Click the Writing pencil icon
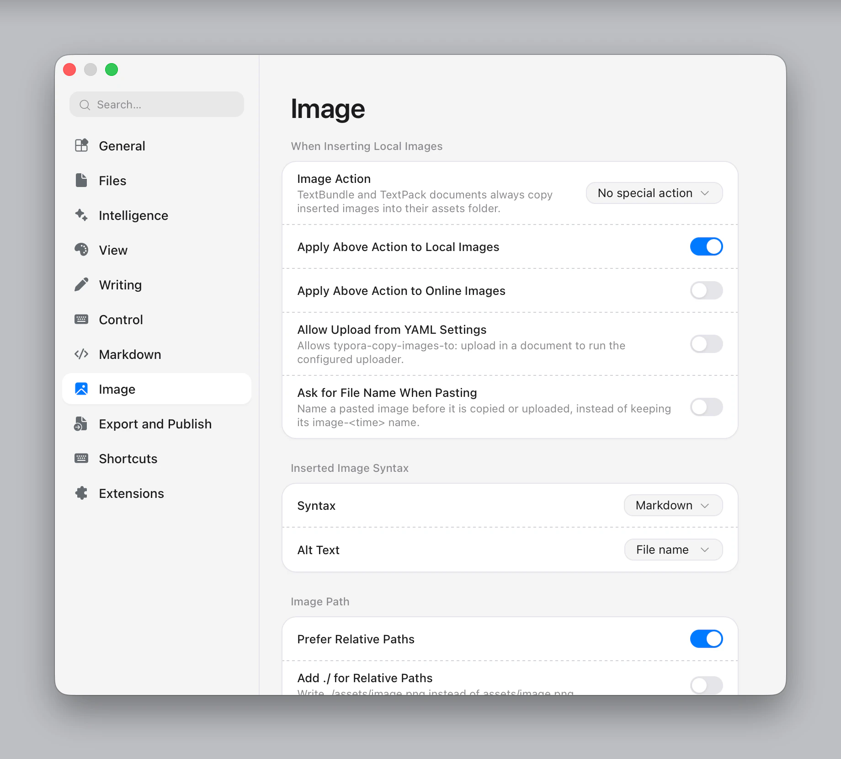841x759 pixels. 81,284
